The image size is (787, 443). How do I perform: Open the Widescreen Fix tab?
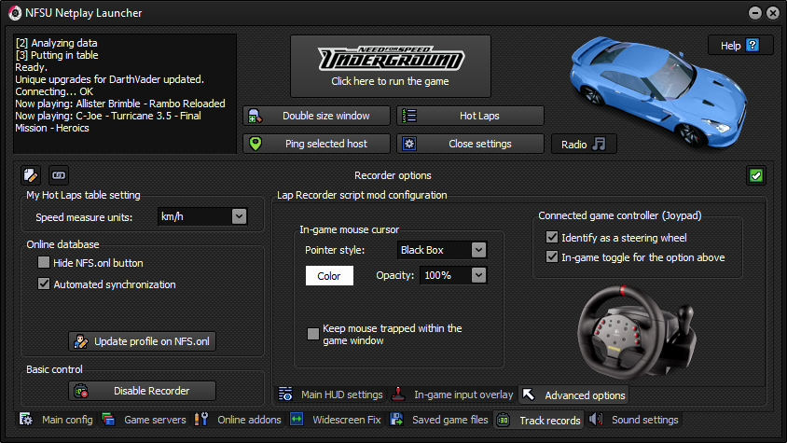pyautogui.click(x=336, y=420)
